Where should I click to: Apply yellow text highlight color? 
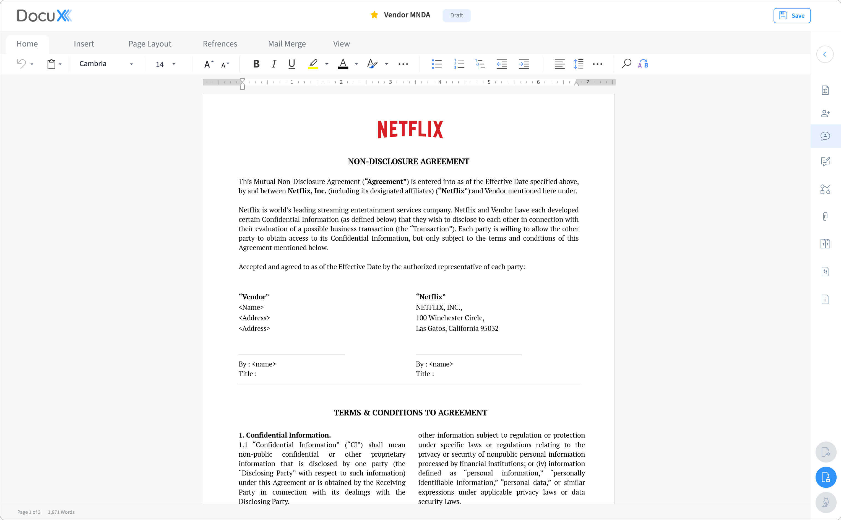[313, 64]
